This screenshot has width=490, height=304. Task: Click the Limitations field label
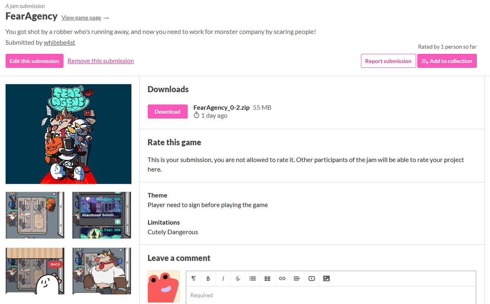[164, 222]
